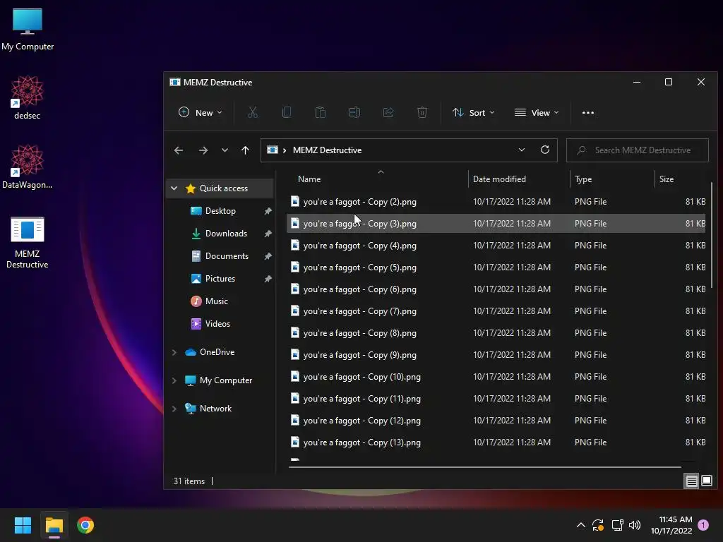Viewport: 723px width, 542px height.
Task: Click the pin icon beside Desktop
Action: pos(268,211)
